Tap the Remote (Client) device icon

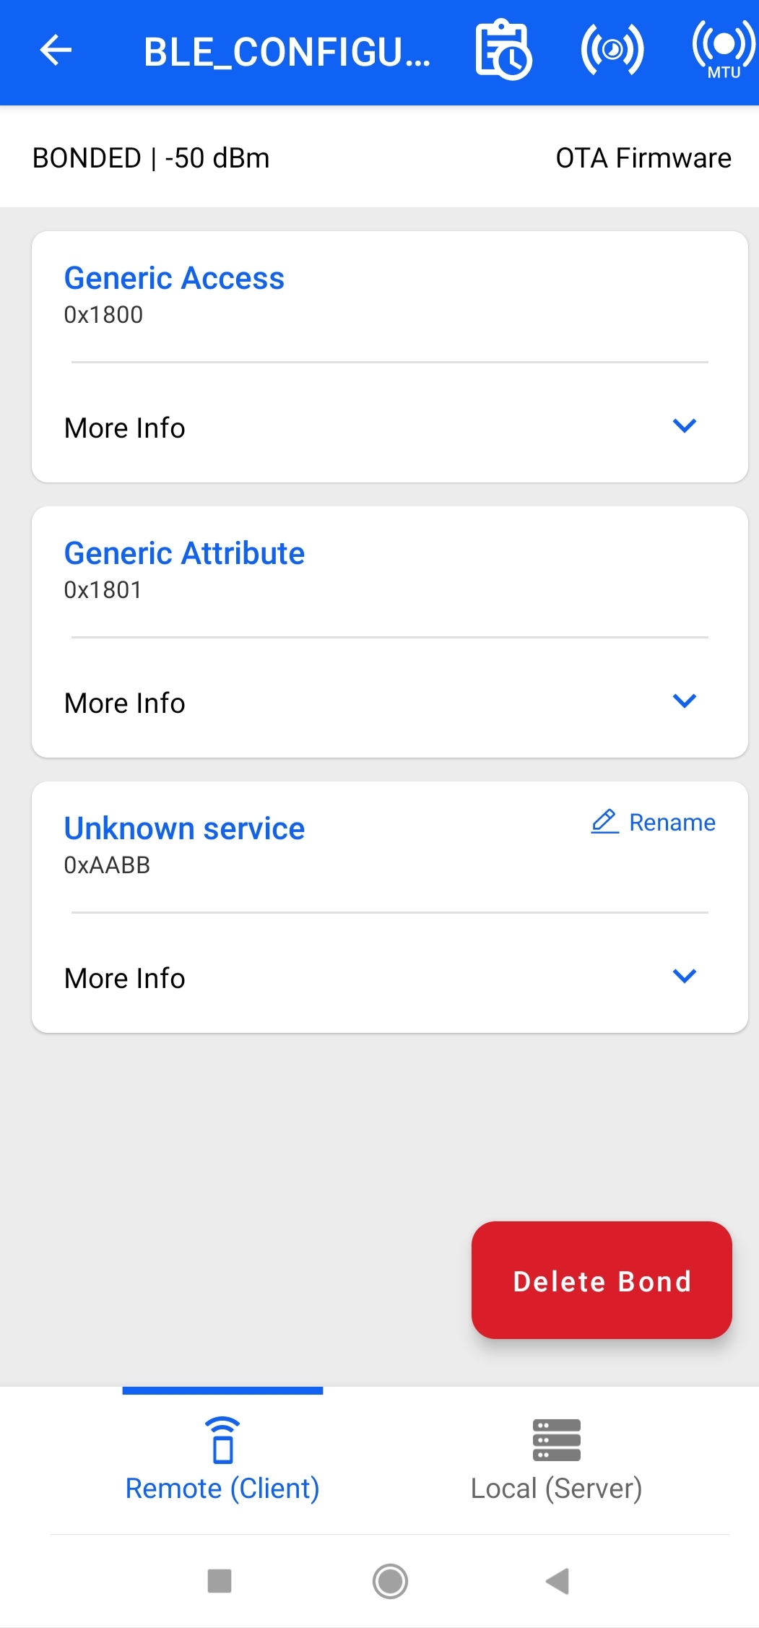[222, 1439]
